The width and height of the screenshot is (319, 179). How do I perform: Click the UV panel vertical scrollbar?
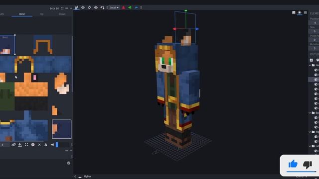coord(72,64)
